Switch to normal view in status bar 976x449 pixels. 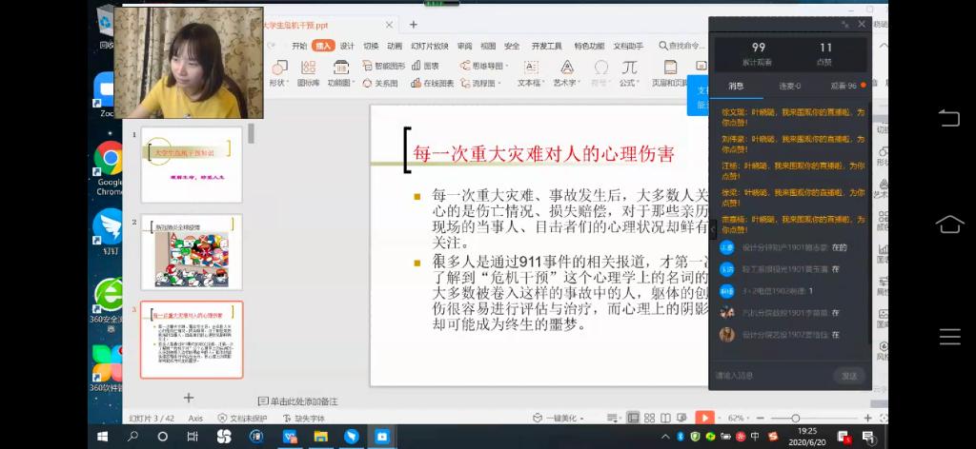pos(633,418)
